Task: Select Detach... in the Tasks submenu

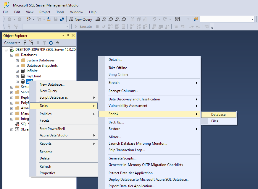Action: click(149, 60)
